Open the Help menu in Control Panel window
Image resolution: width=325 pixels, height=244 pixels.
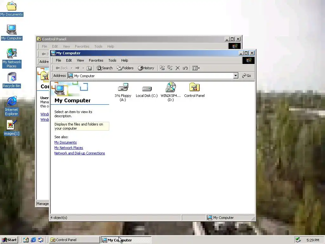[x=110, y=46]
